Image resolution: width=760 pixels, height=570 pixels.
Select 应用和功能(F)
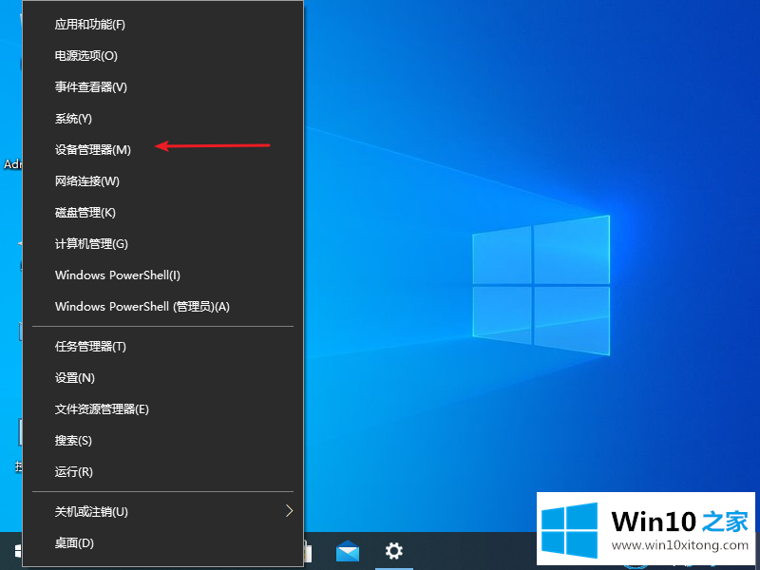89,24
